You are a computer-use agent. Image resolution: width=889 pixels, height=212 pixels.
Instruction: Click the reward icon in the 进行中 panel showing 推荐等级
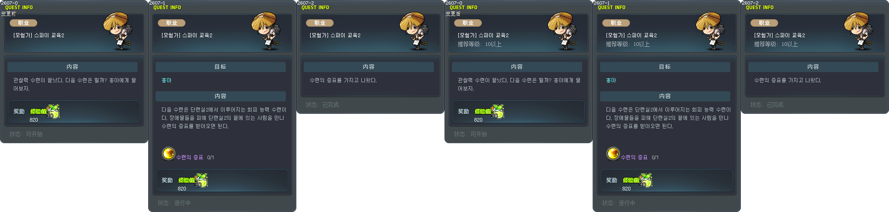tap(646, 180)
